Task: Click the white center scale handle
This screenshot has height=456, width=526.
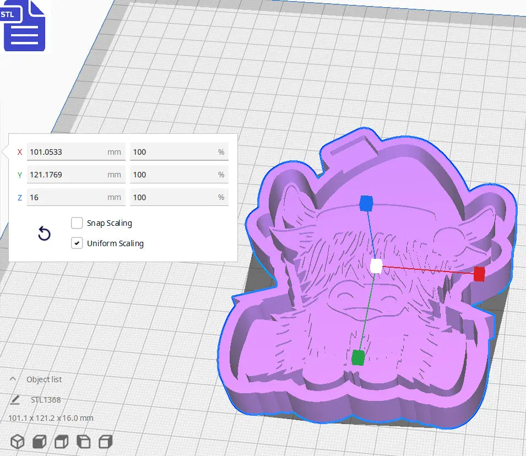Action: pos(377,266)
